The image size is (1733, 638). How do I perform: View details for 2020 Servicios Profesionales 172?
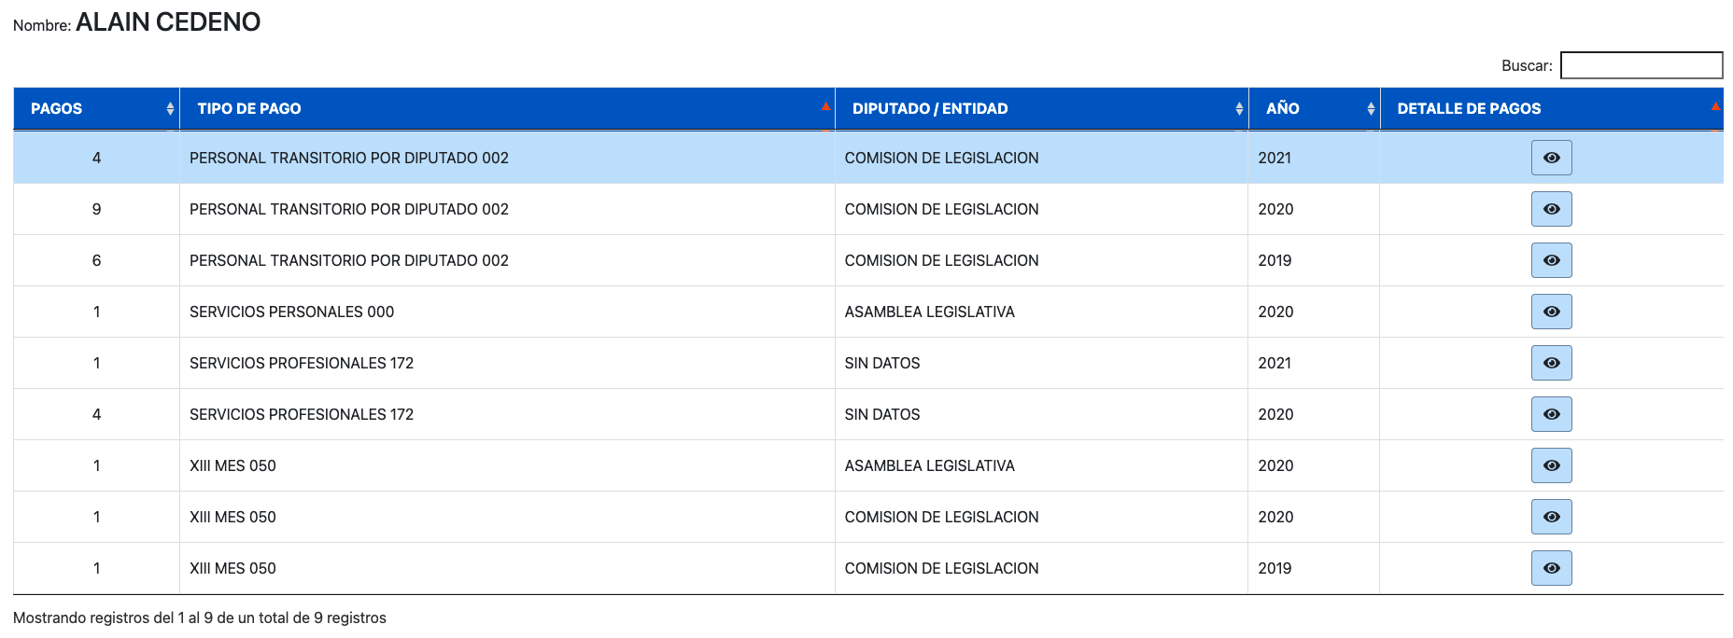(x=1551, y=414)
